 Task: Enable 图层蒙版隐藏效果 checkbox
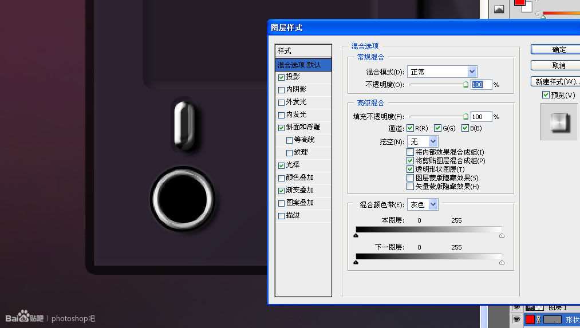coord(410,177)
